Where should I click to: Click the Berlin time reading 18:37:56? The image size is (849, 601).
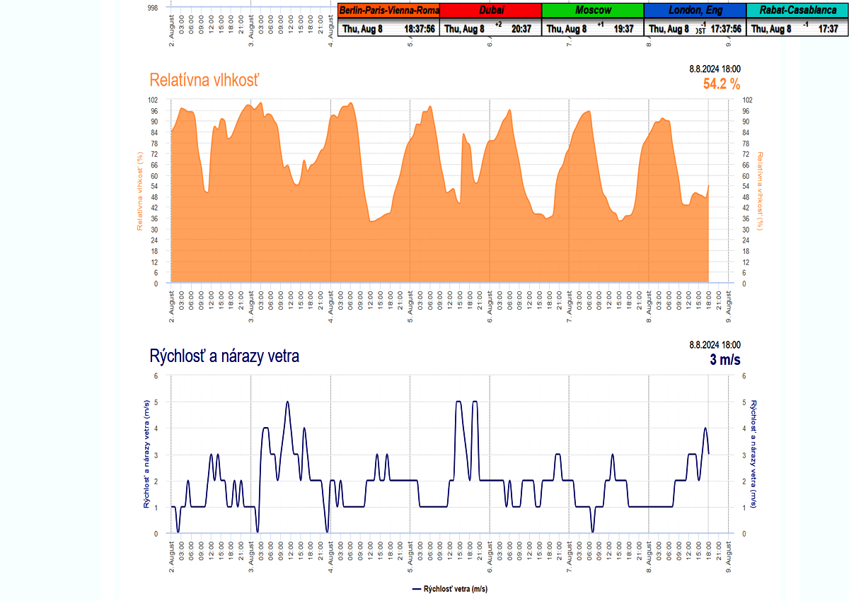(x=420, y=29)
